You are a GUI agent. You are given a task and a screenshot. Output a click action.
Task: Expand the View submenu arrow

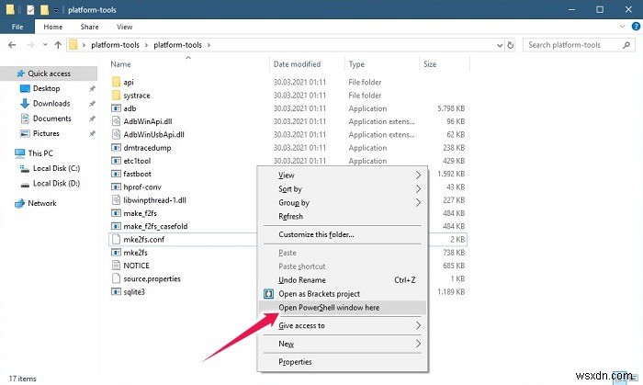pos(419,176)
